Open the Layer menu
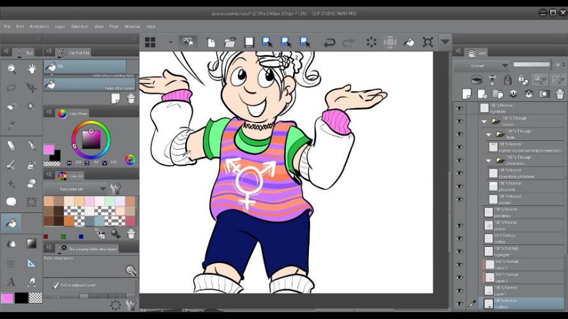 (x=60, y=26)
